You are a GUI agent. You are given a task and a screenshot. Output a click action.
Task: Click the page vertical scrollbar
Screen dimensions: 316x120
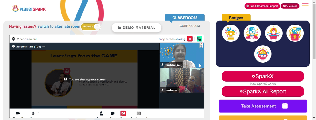pyautogui.click(x=314, y=32)
